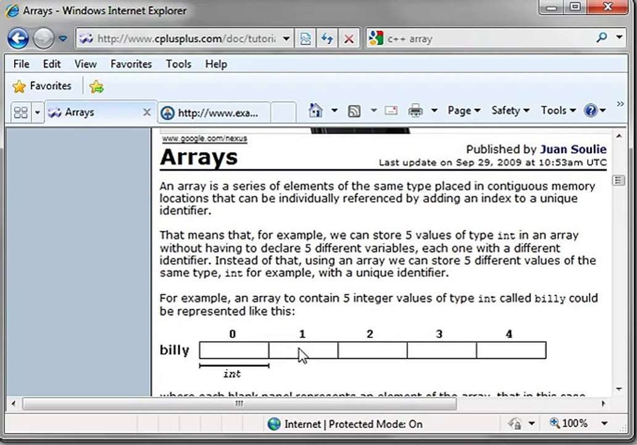This screenshot has height=445, width=637.
Task: Expand the privacy icon dropdown arrow
Action: (532, 423)
